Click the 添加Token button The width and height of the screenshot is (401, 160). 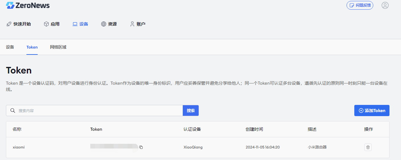coord(372,111)
